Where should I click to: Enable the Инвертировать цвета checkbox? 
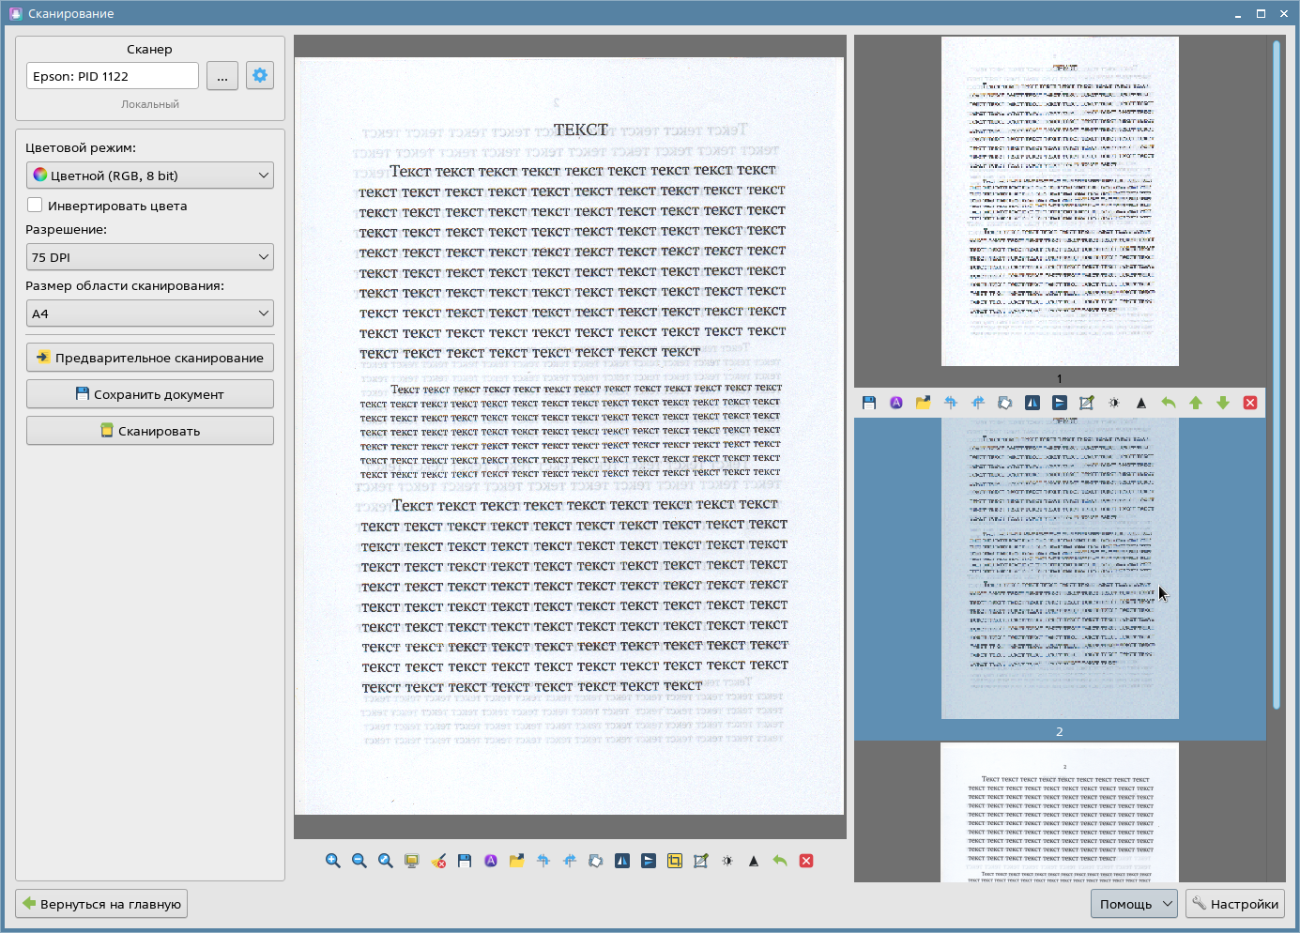pyautogui.click(x=35, y=206)
